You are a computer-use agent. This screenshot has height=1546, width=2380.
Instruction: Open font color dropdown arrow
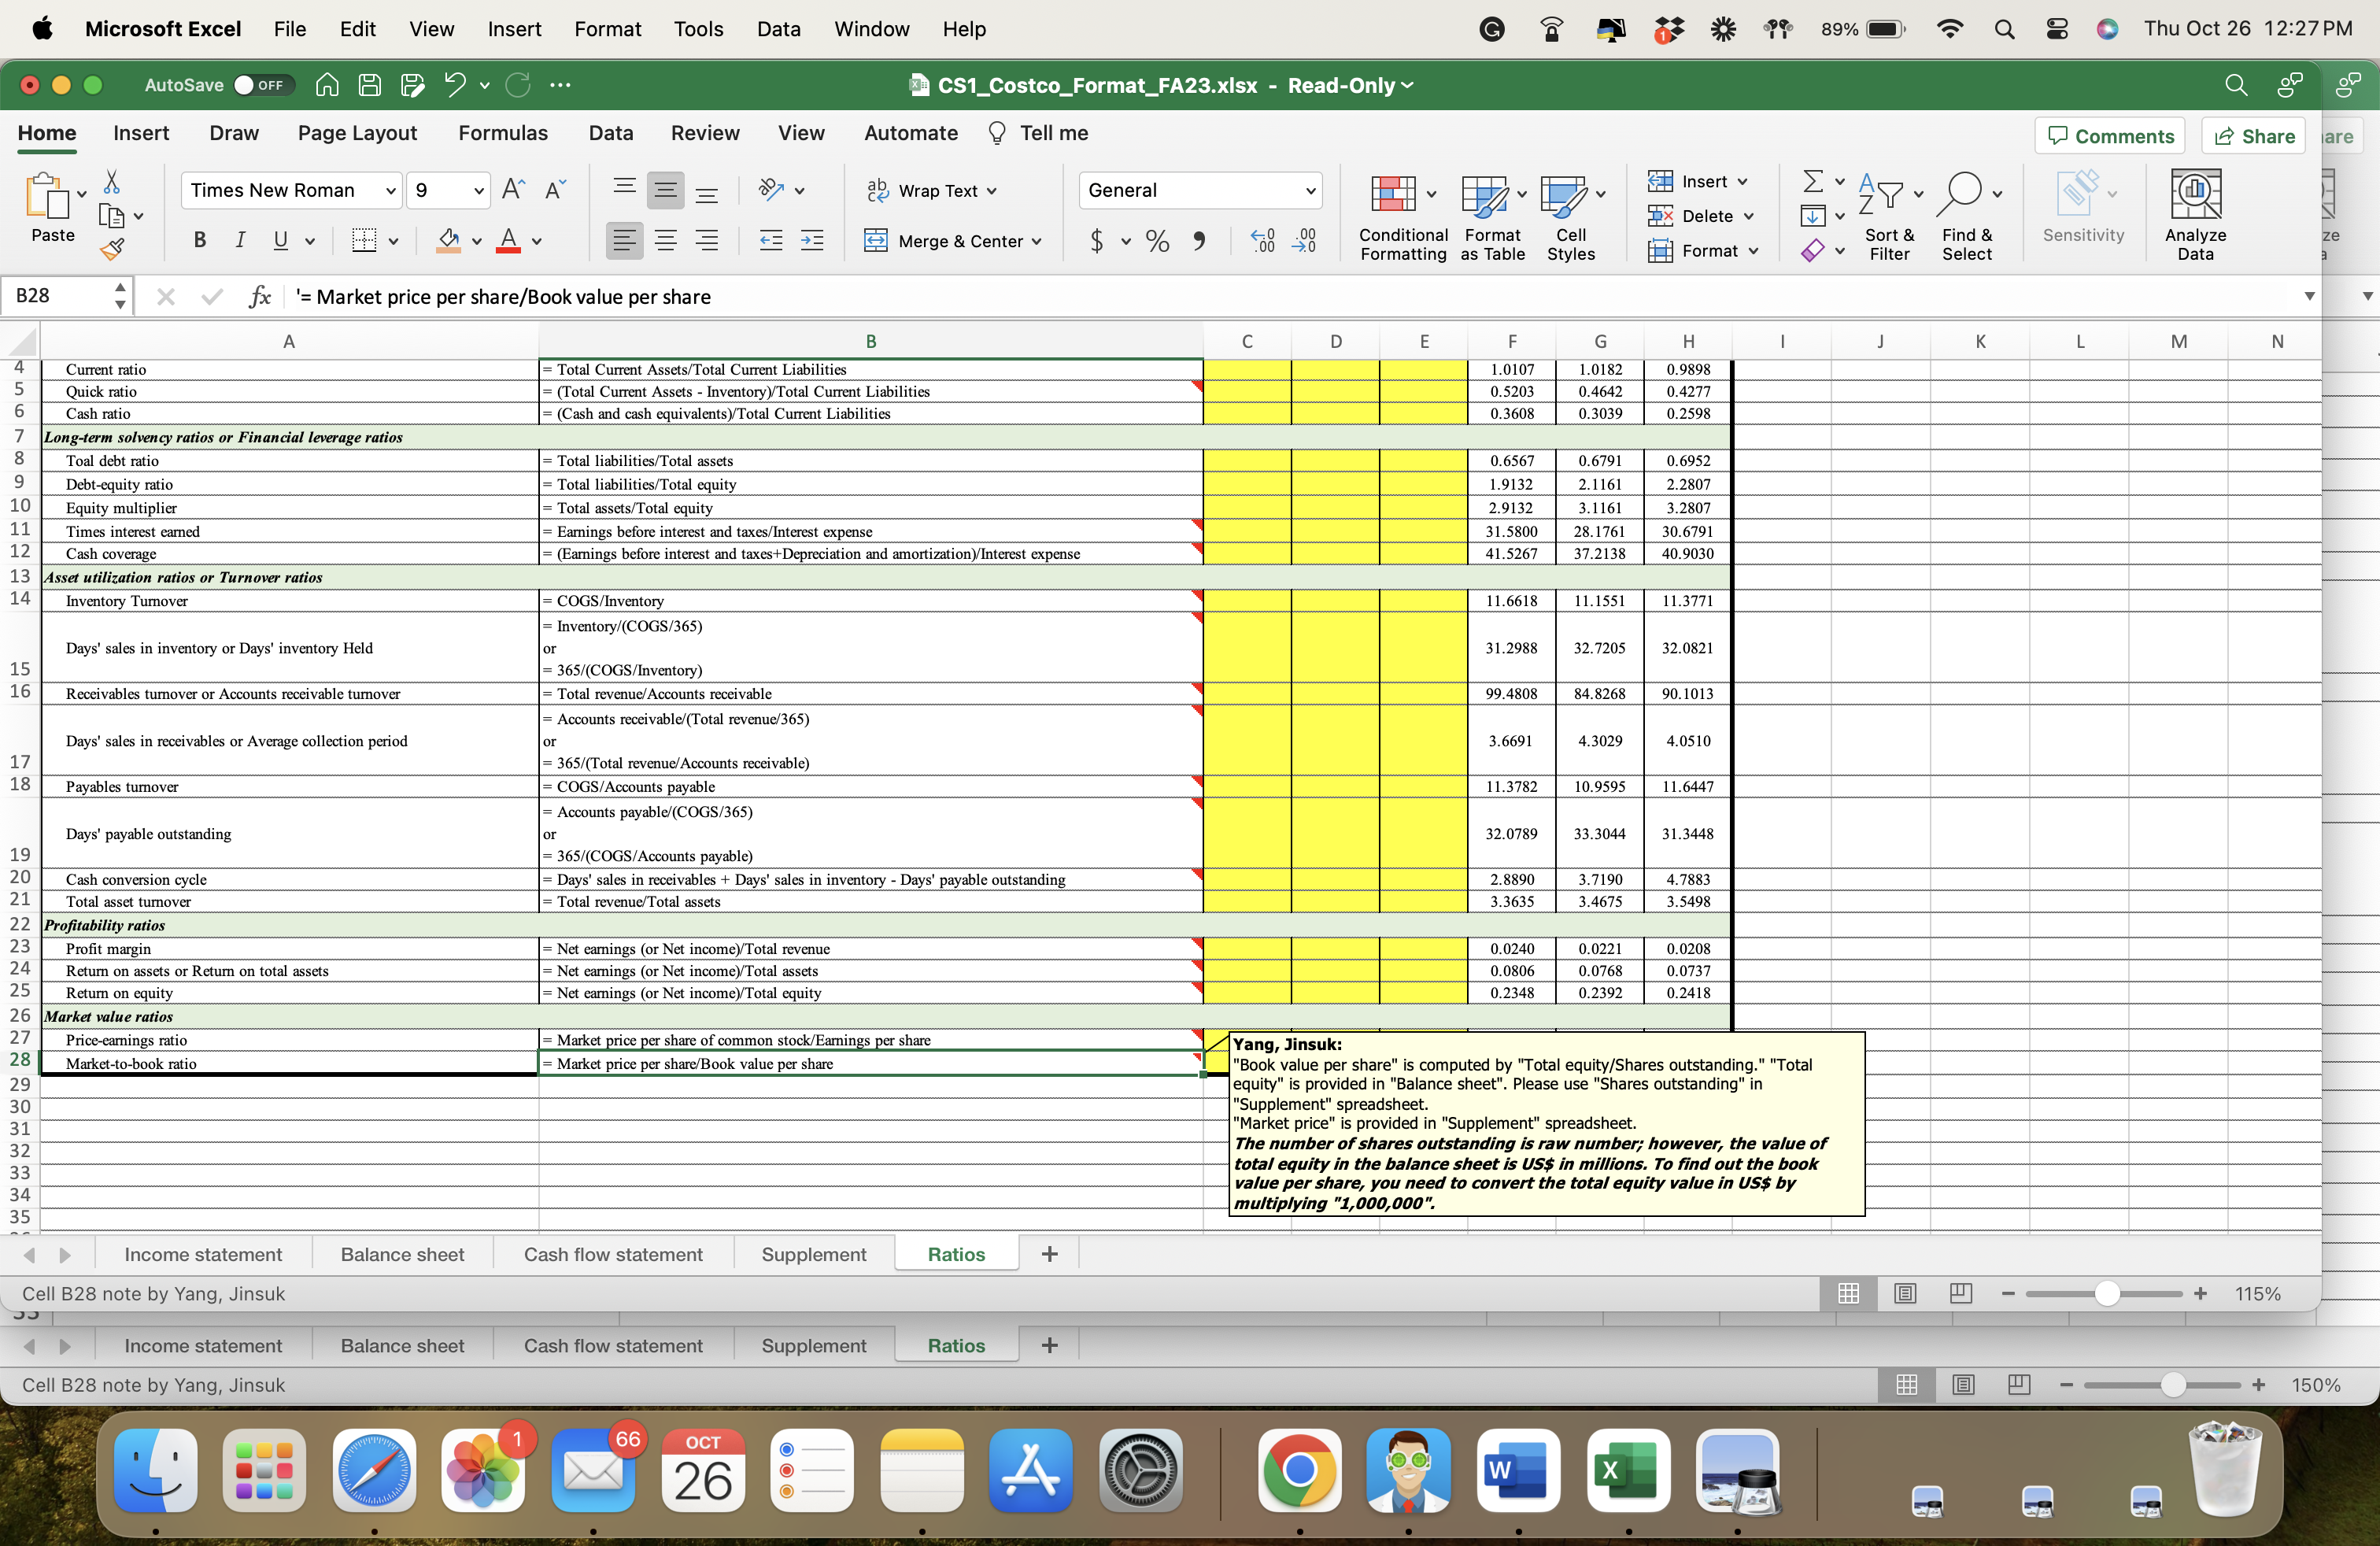click(x=537, y=241)
